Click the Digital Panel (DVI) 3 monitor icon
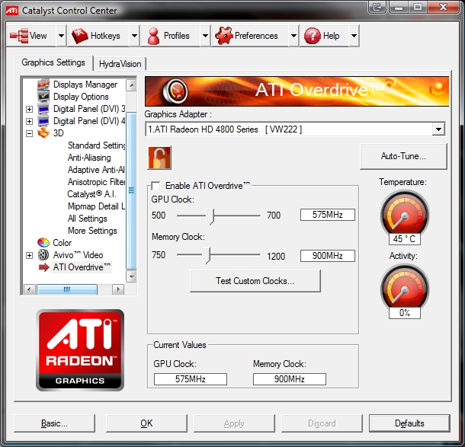 point(43,109)
